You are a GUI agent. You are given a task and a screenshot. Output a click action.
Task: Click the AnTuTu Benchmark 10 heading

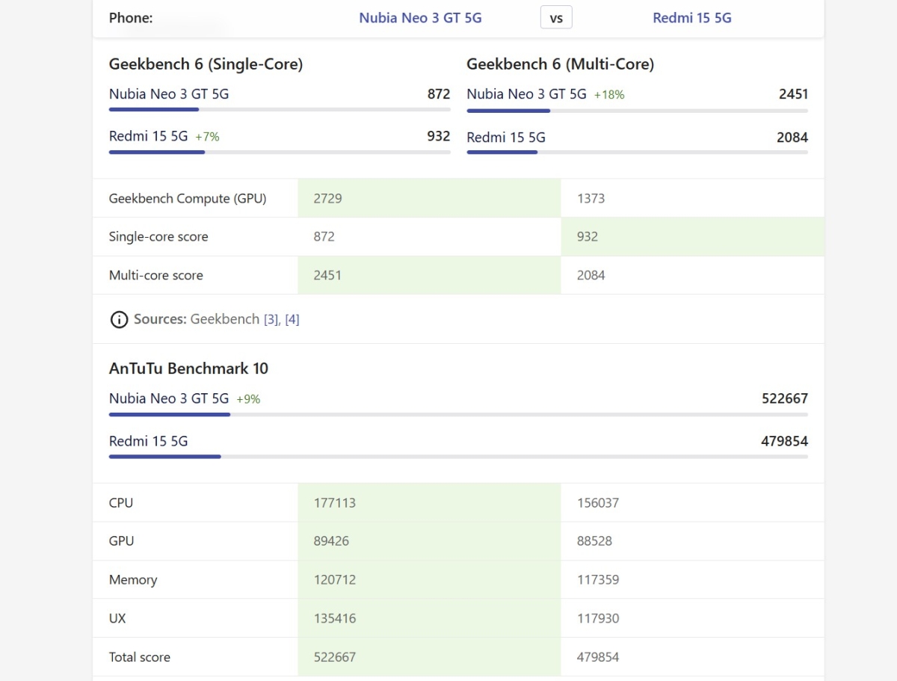188,369
